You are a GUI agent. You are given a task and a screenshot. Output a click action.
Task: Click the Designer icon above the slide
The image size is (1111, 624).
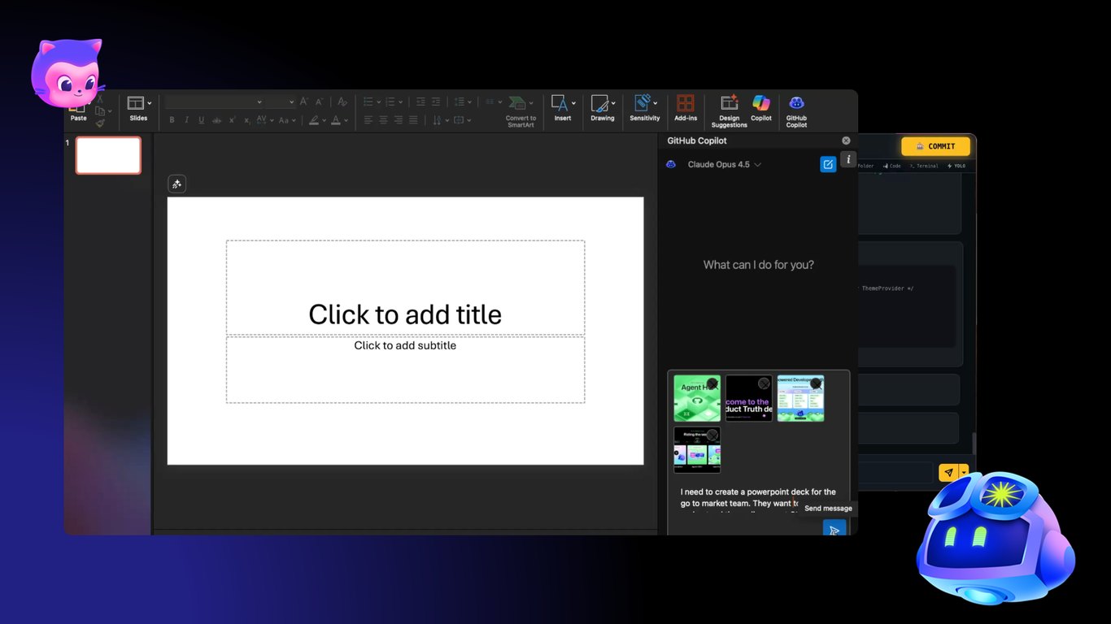[x=176, y=184]
